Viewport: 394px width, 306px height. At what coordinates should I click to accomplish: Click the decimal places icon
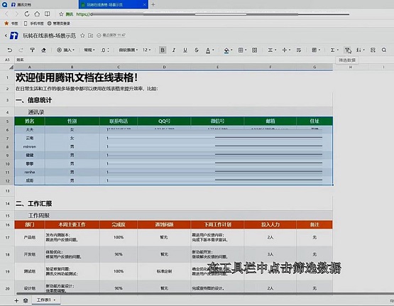tap(105, 50)
